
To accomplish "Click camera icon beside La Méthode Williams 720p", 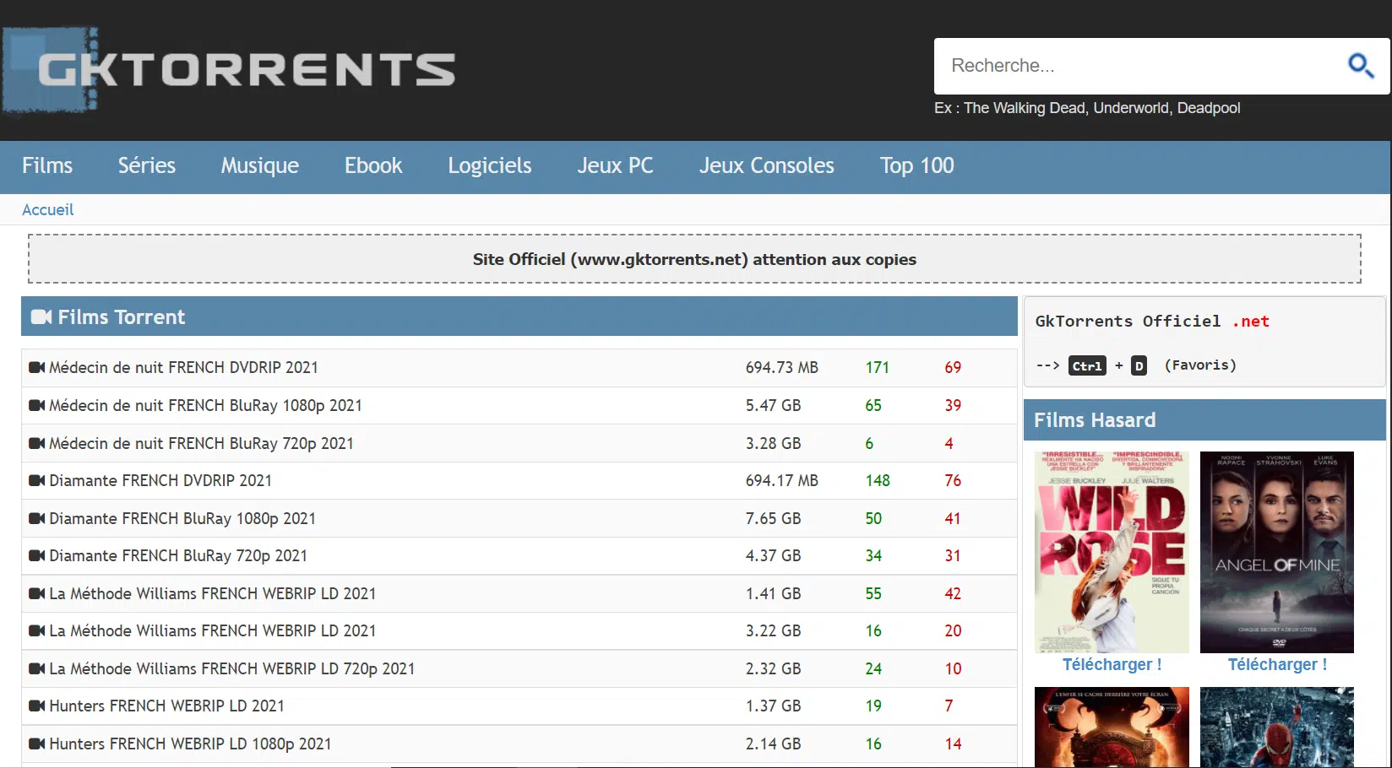I will pos(36,668).
